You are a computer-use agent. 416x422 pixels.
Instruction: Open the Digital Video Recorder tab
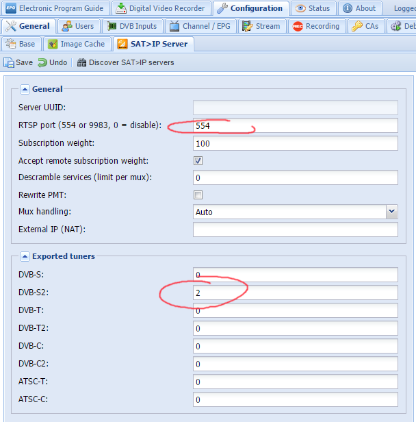click(x=161, y=8)
